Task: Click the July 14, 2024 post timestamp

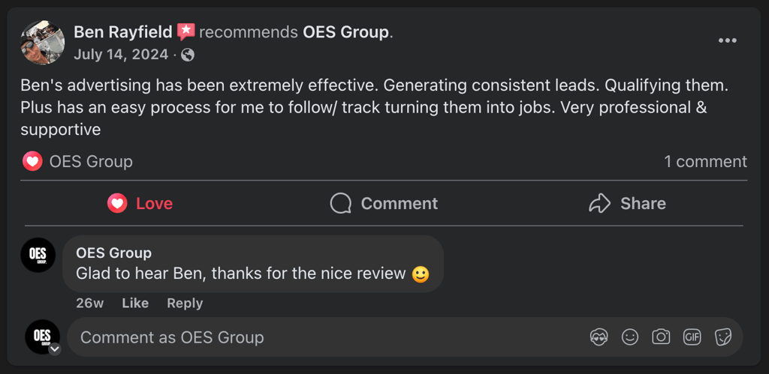Action: click(121, 55)
